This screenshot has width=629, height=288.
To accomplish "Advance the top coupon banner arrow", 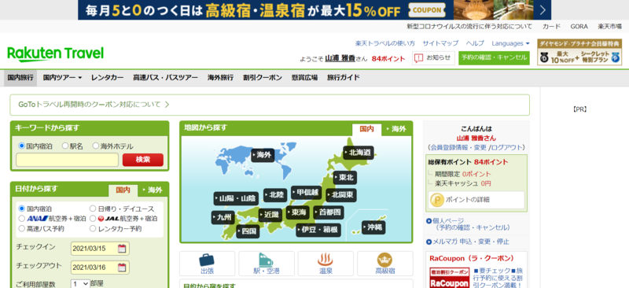I will (543, 9).
